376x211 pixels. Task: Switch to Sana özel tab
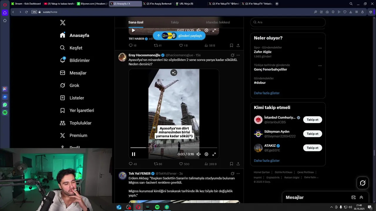click(136, 22)
